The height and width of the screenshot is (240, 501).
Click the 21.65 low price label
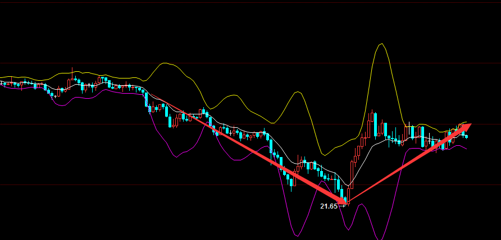pos(329,206)
